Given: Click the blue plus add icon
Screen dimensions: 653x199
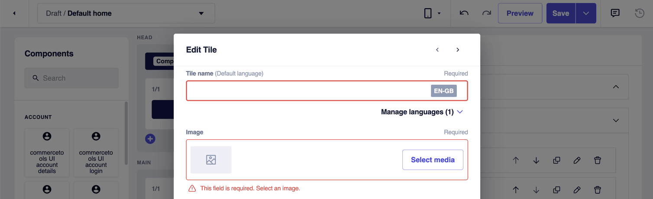Looking at the screenshot, I should coord(150,139).
